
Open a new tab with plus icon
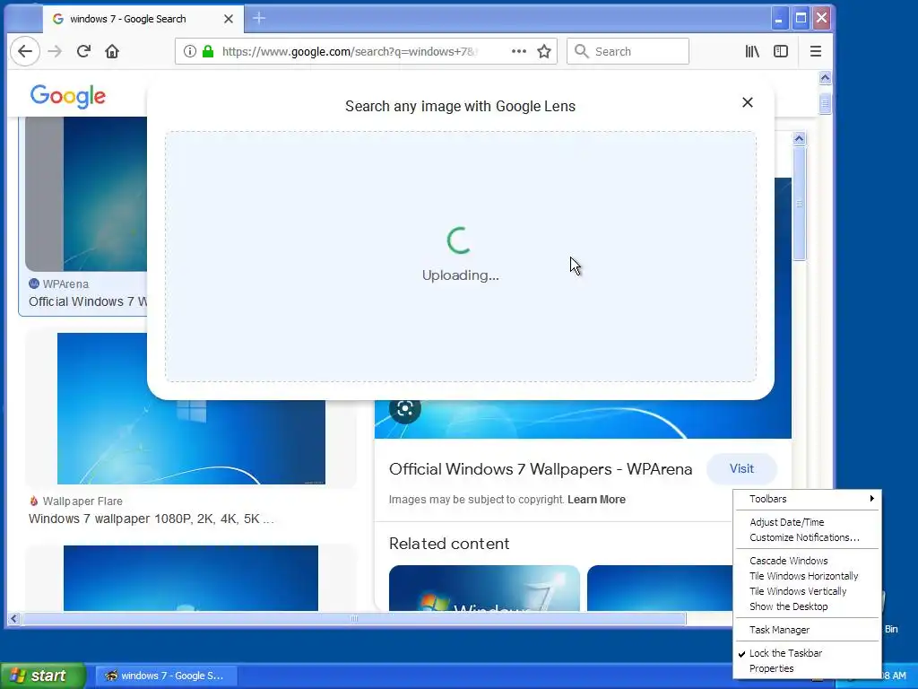click(x=259, y=19)
